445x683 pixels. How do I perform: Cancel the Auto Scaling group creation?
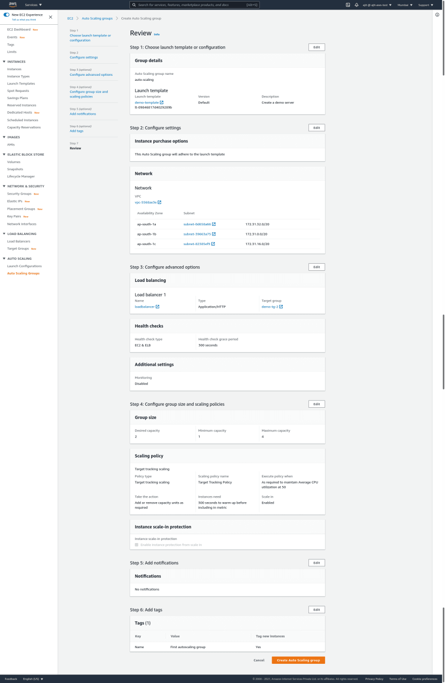(259, 660)
